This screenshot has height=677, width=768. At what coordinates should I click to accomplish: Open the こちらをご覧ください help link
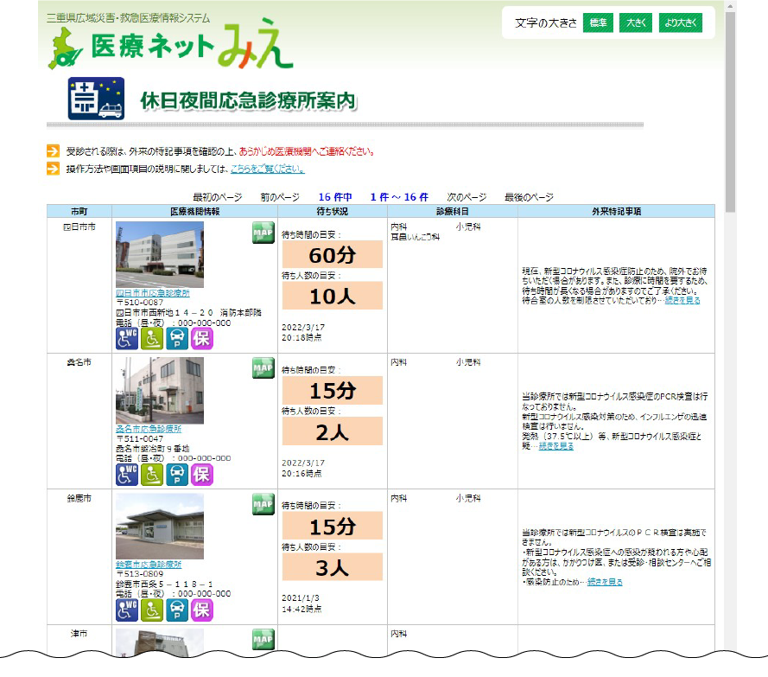268,169
